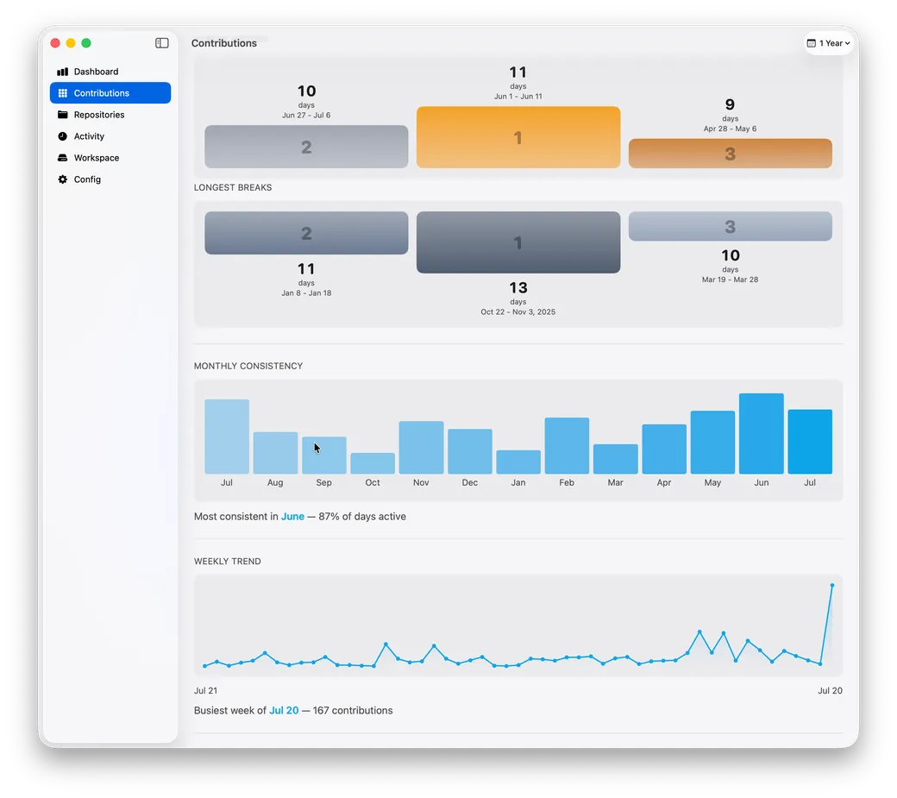Select the orange rank 1 streak block
Viewport: 897px width, 798px height.
[x=518, y=137]
